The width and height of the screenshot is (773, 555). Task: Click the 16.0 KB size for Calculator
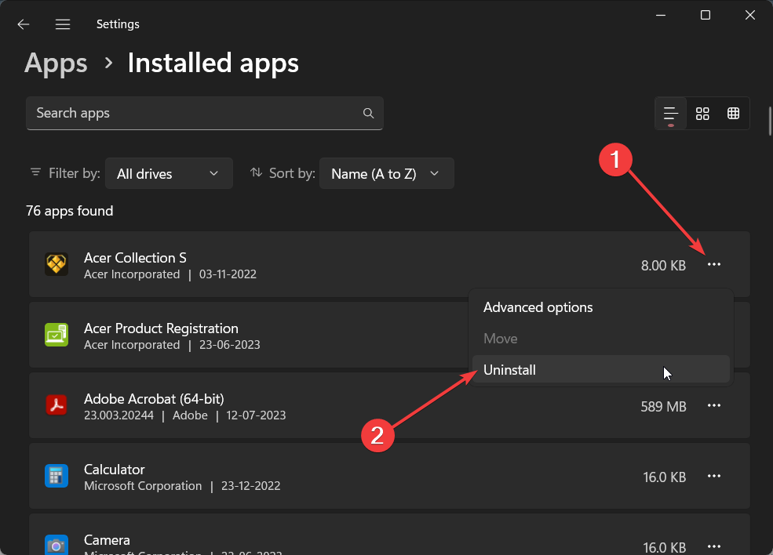click(665, 477)
